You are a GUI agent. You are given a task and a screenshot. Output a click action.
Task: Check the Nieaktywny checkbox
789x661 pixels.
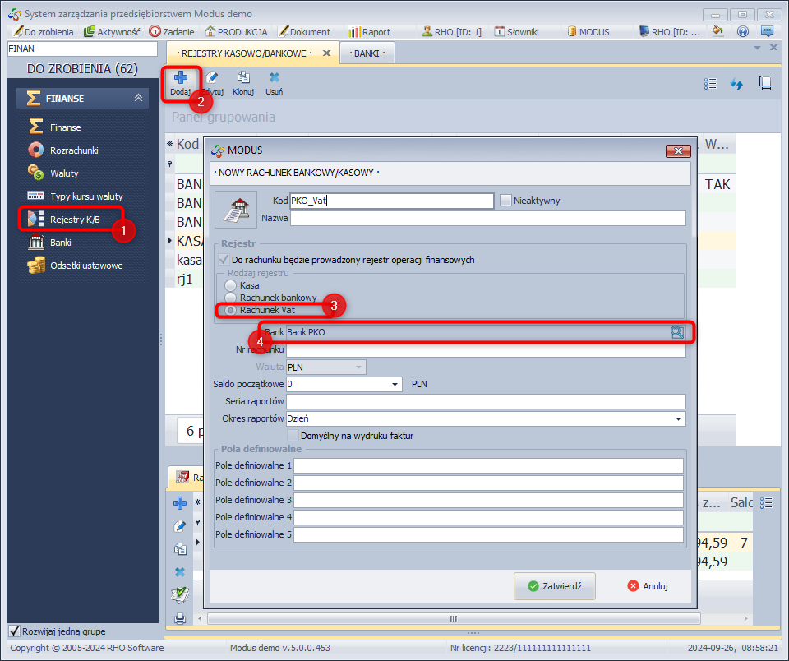click(x=506, y=201)
